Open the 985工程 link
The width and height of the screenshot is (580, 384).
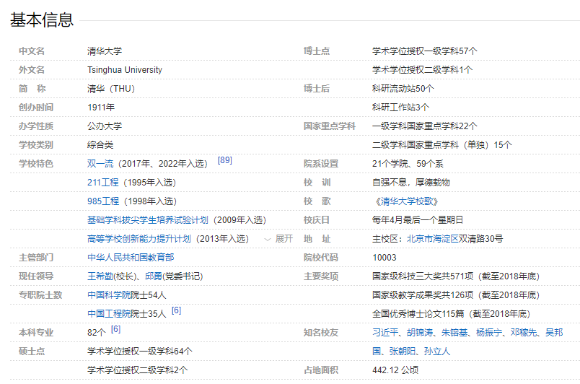(103, 201)
